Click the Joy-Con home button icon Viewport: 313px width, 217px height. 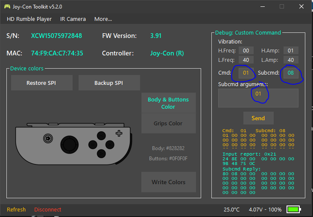(48, 138)
